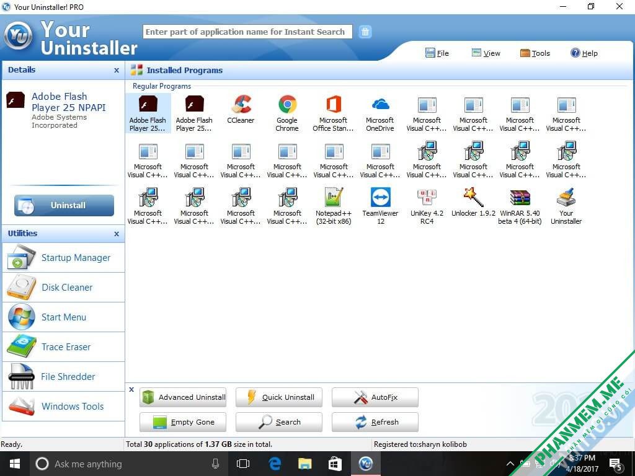
Task: Click the 'Regular Programs' group label
Action: [x=162, y=86]
